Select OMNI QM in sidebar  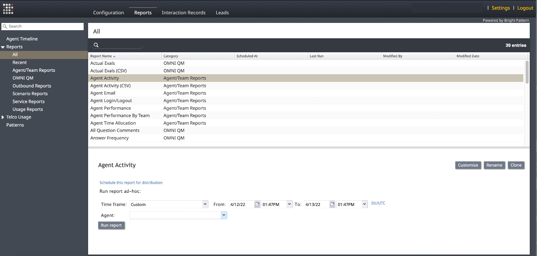click(x=23, y=78)
